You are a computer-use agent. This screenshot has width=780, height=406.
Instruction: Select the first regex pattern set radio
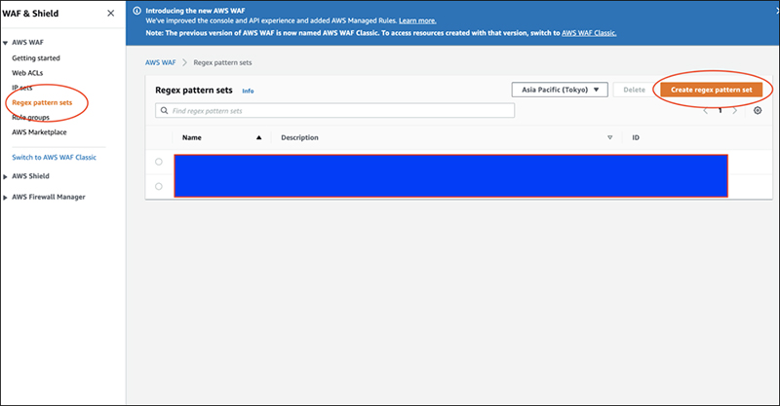pyautogui.click(x=159, y=162)
